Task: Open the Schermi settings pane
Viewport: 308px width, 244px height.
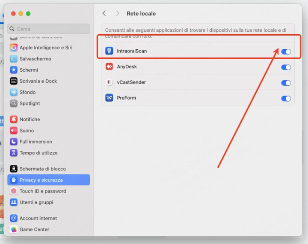Action: click(x=48, y=70)
